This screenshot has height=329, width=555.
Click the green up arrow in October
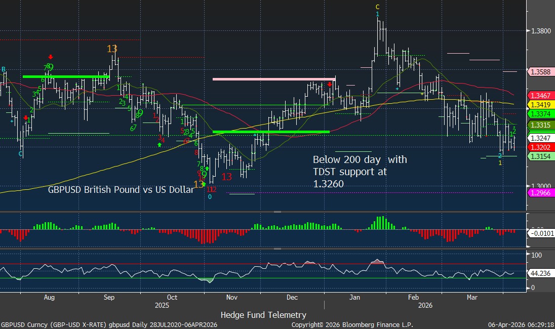click(x=160, y=145)
